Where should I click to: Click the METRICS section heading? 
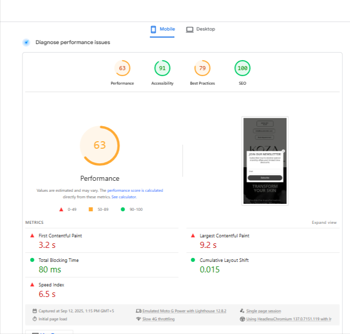coord(35,222)
